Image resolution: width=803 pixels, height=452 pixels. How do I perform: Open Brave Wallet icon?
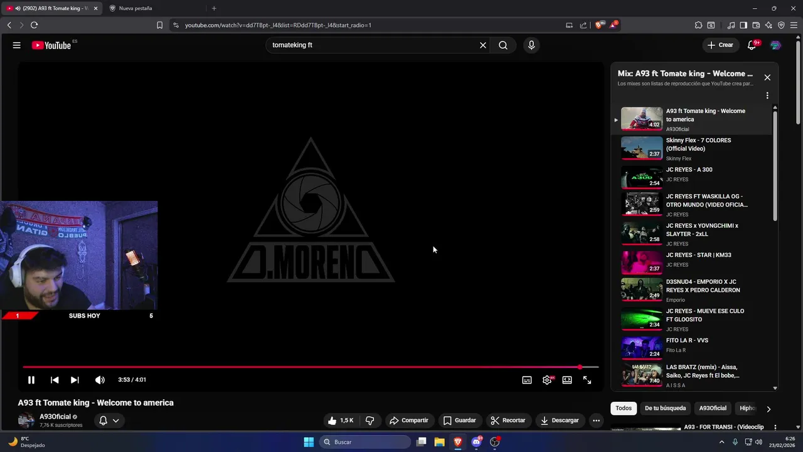pos(756,25)
